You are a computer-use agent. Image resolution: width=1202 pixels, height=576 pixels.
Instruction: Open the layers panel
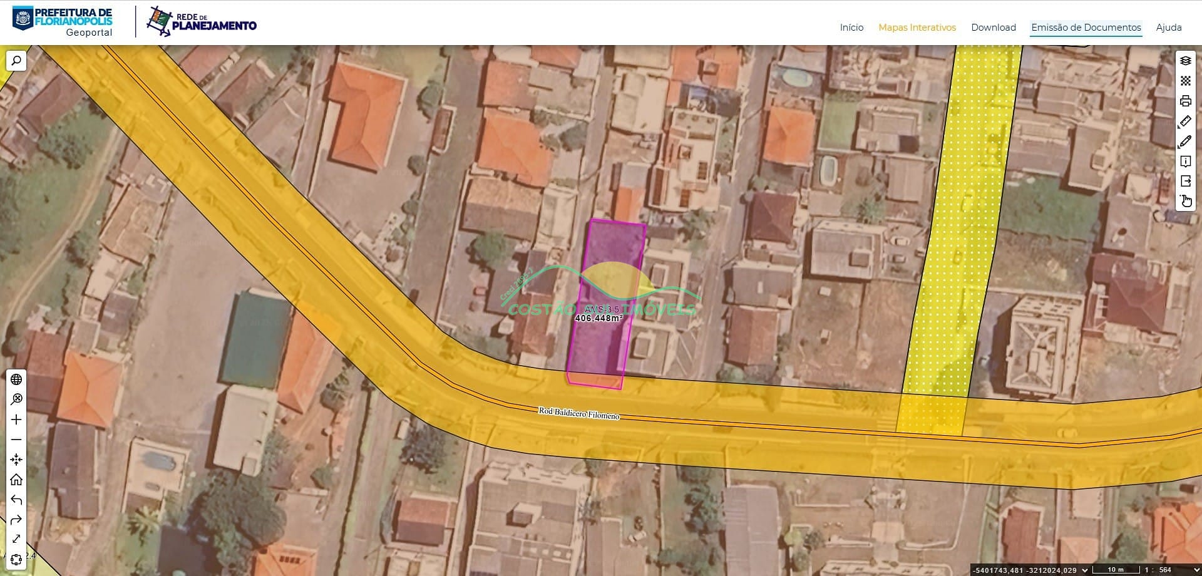pyautogui.click(x=1185, y=61)
